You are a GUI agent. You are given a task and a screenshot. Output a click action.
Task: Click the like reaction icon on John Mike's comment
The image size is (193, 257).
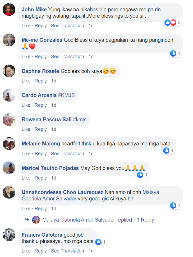pos(167,22)
